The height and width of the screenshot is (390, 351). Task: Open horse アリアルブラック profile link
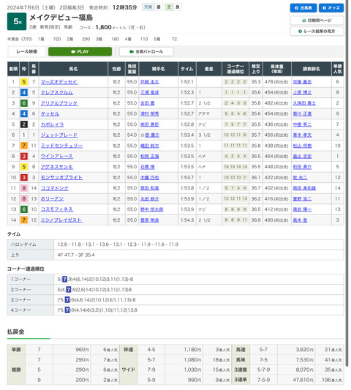[59, 103]
